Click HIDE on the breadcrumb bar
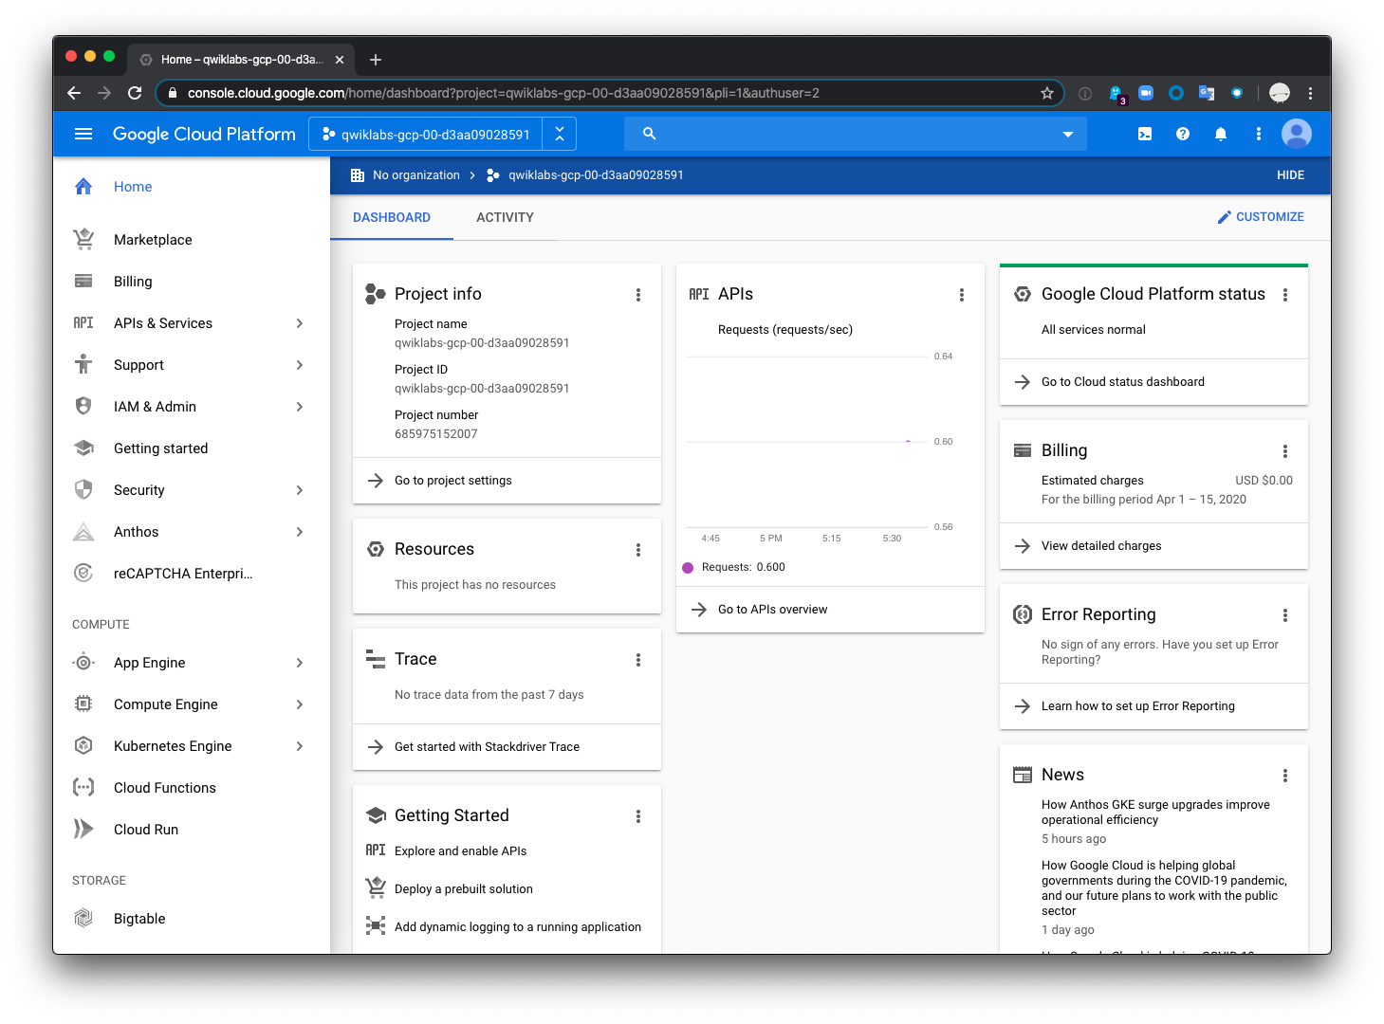This screenshot has width=1384, height=1024. 1290,175
